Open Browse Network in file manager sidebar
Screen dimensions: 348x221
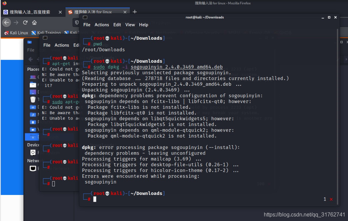[33, 168]
